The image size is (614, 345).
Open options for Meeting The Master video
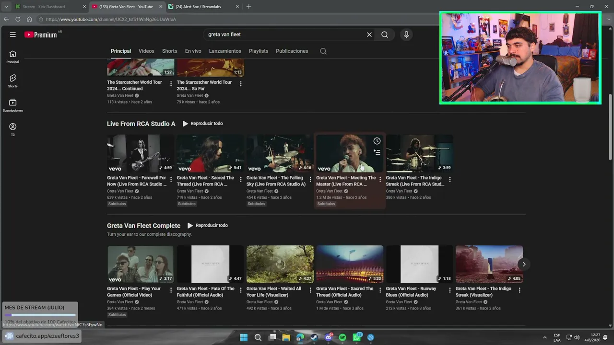[x=380, y=180]
